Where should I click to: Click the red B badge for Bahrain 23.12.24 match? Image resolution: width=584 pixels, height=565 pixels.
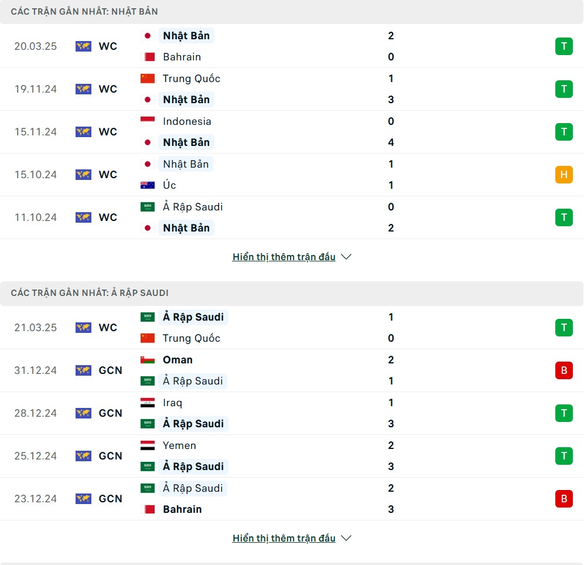(x=564, y=498)
